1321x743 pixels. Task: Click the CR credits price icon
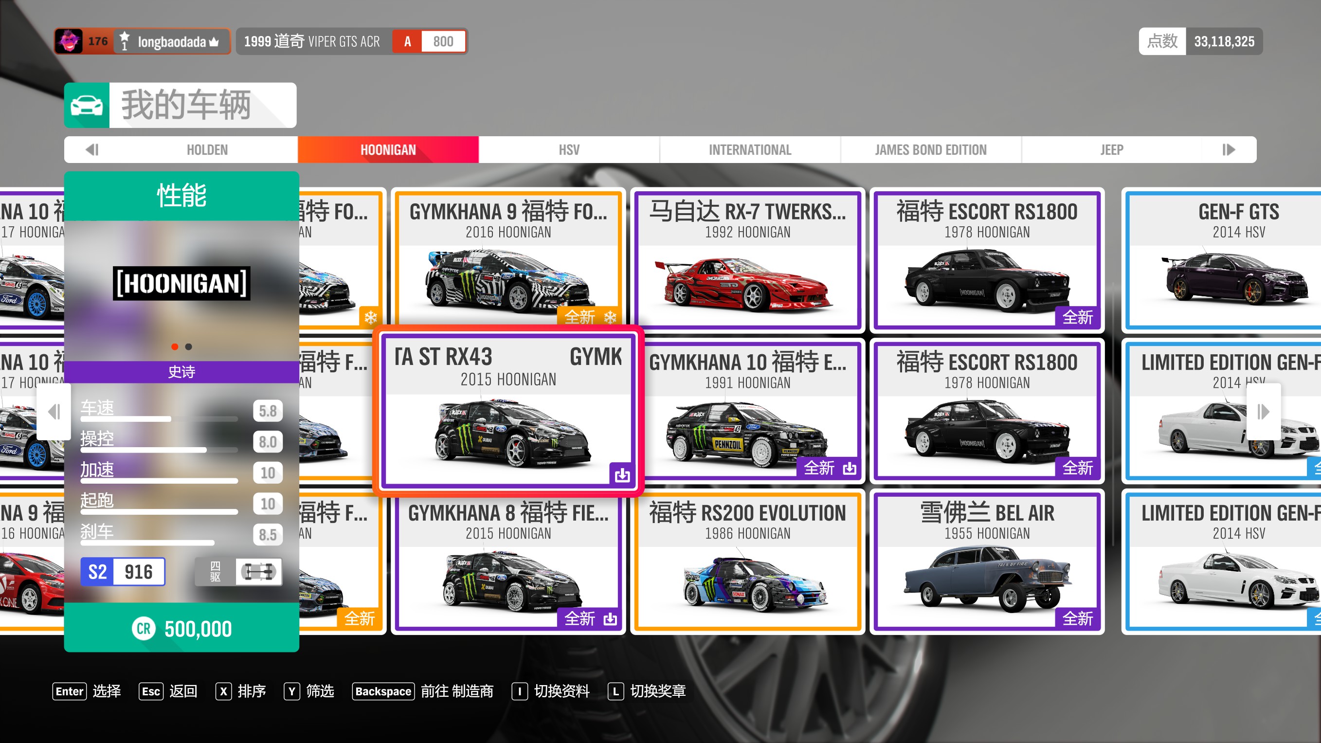pos(144,629)
